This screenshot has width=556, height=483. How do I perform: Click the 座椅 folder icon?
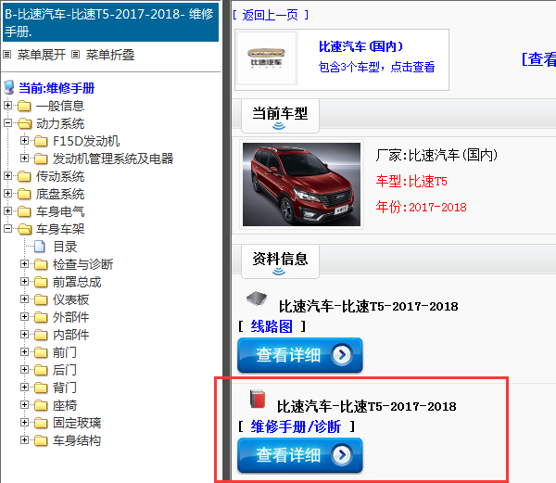(x=41, y=405)
